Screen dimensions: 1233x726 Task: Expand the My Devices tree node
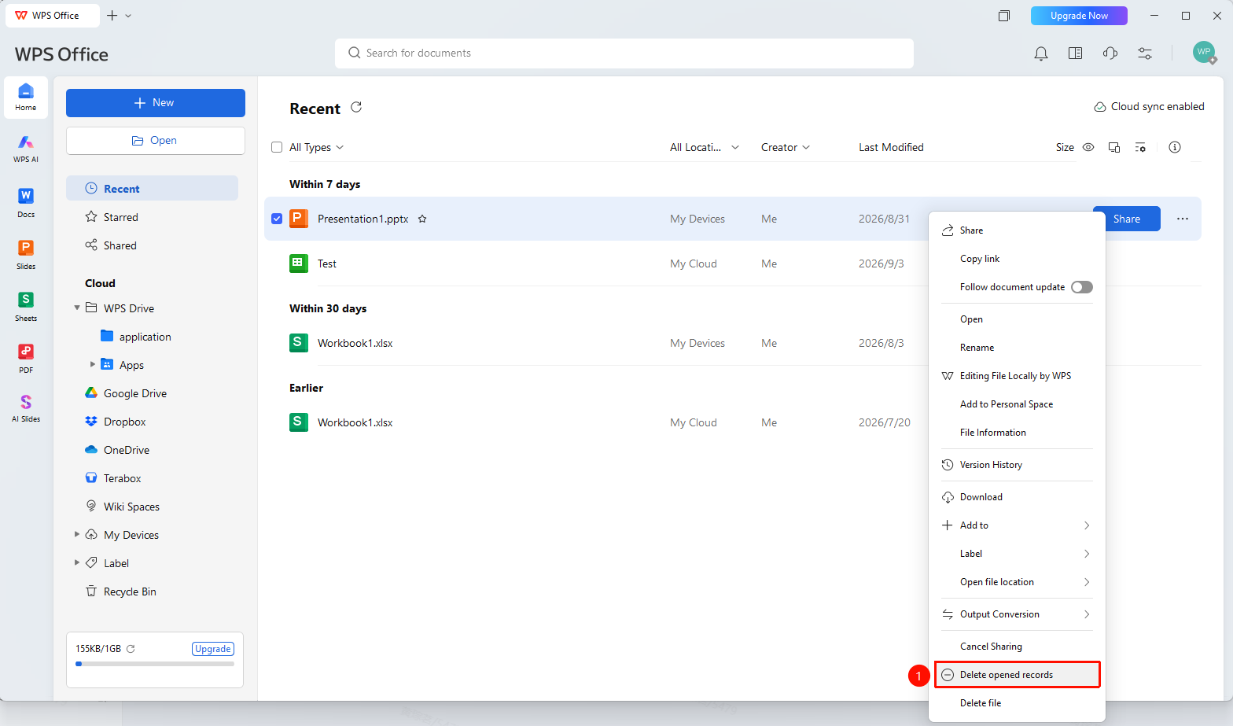(x=77, y=534)
